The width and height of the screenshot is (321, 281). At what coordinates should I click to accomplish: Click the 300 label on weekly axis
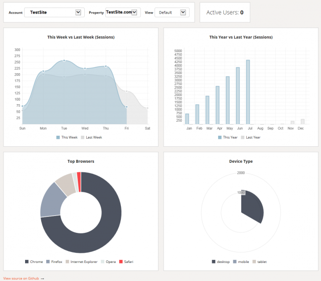[18, 50]
